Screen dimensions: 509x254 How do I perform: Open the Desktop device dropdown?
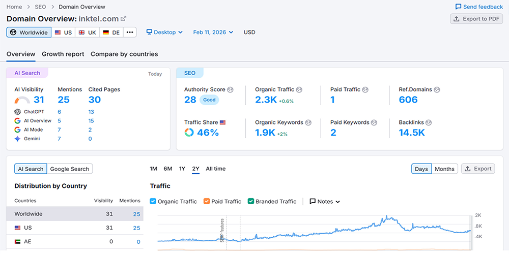(x=164, y=33)
